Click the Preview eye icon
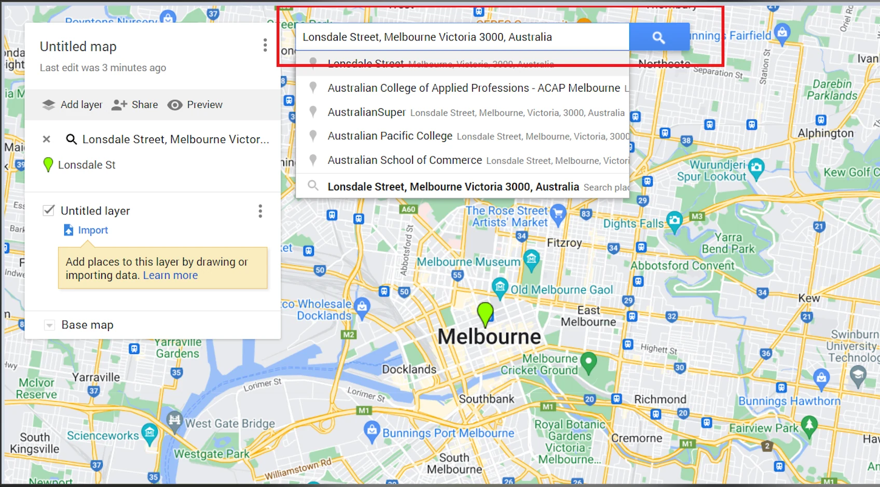This screenshot has width=880, height=487. pyautogui.click(x=175, y=105)
